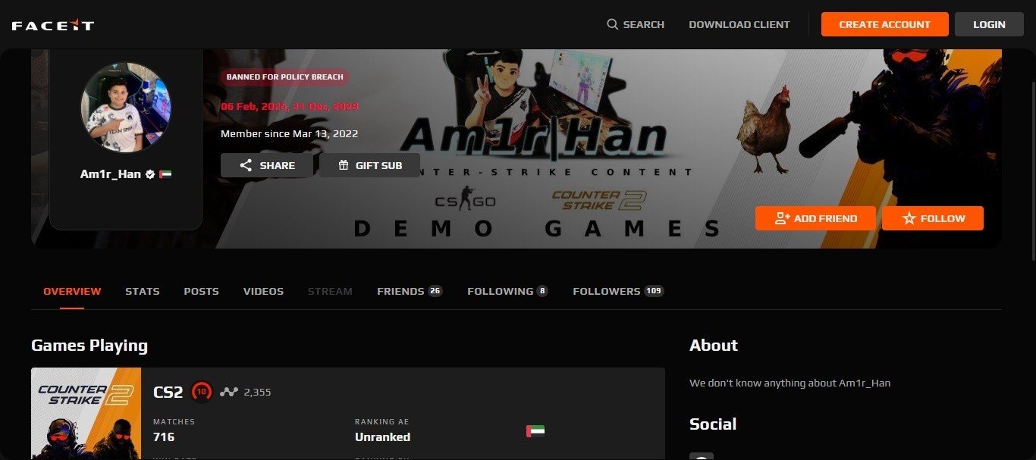Image resolution: width=1036 pixels, height=460 pixels.
Task: Select the Overview tab
Action: click(72, 291)
